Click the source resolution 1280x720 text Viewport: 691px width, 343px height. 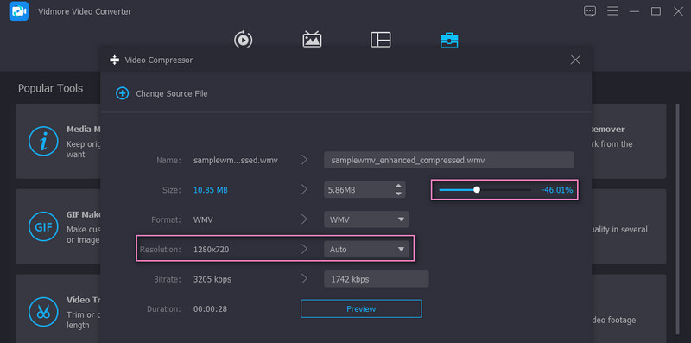click(211, 249)
